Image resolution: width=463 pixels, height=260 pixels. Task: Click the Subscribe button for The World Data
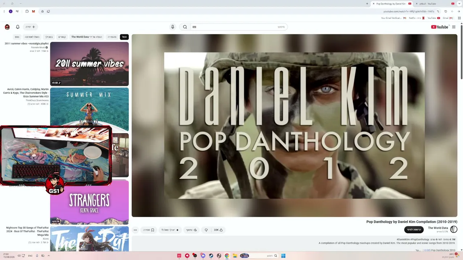tap(414, 230)
